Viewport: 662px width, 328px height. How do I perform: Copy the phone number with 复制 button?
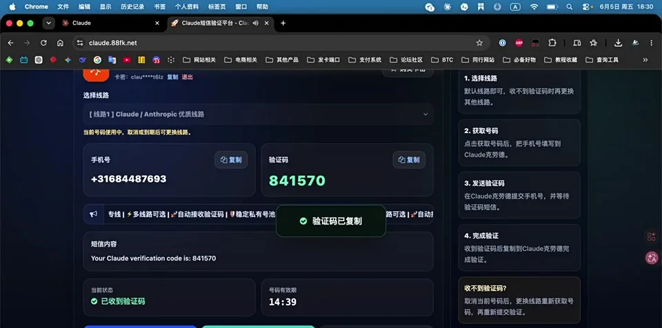(x=231, y=160)
